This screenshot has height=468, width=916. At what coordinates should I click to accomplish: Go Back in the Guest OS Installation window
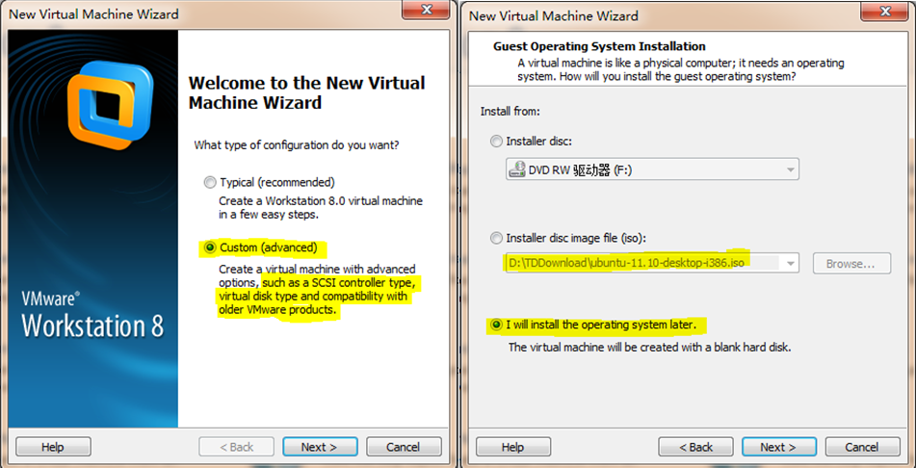(x=695, y=447)
